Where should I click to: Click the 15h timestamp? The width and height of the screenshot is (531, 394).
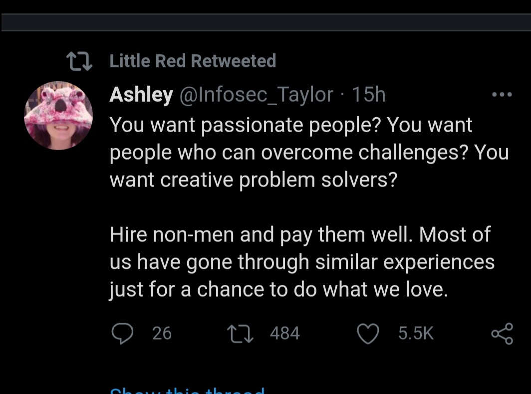pos(368,94)
